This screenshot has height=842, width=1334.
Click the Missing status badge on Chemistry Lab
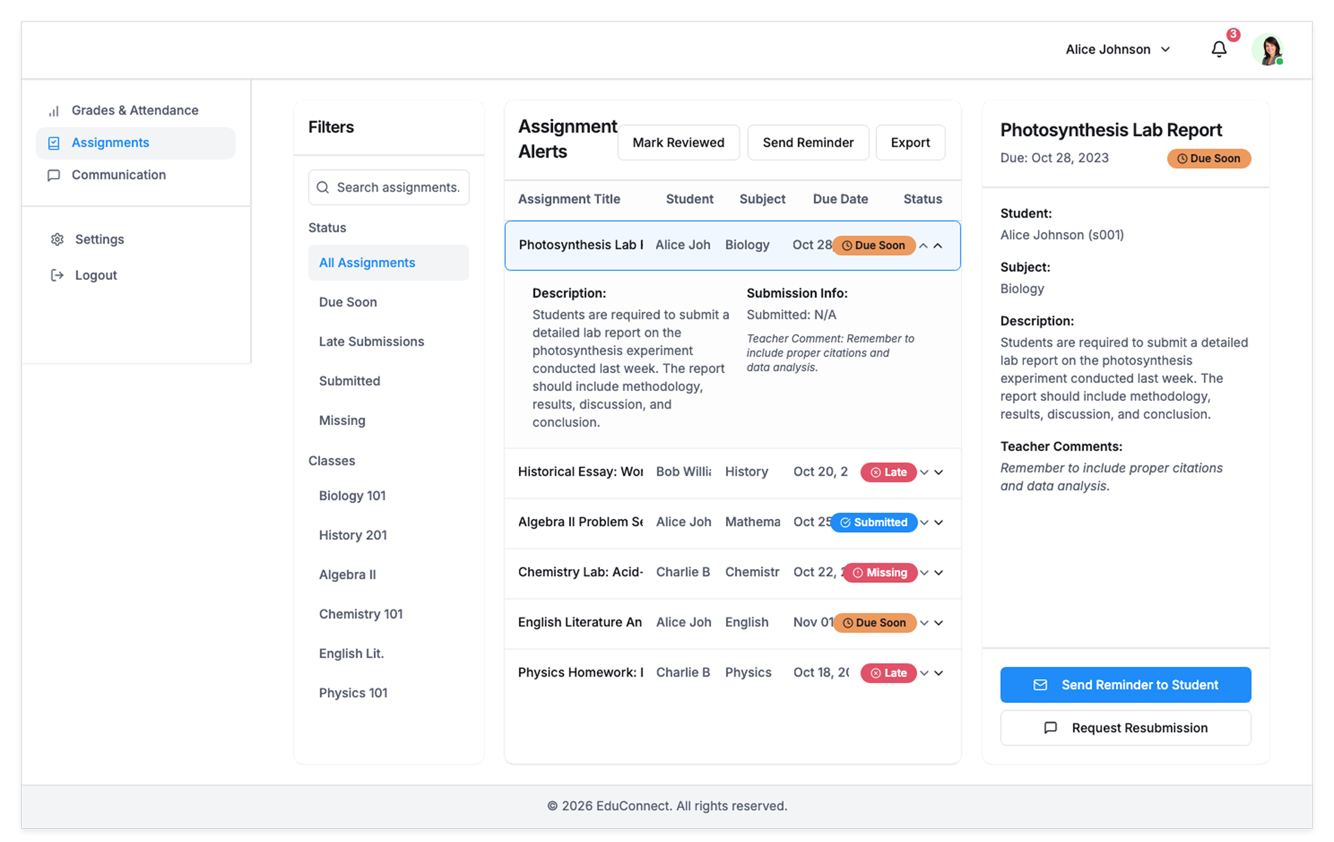tap(880, 572)
